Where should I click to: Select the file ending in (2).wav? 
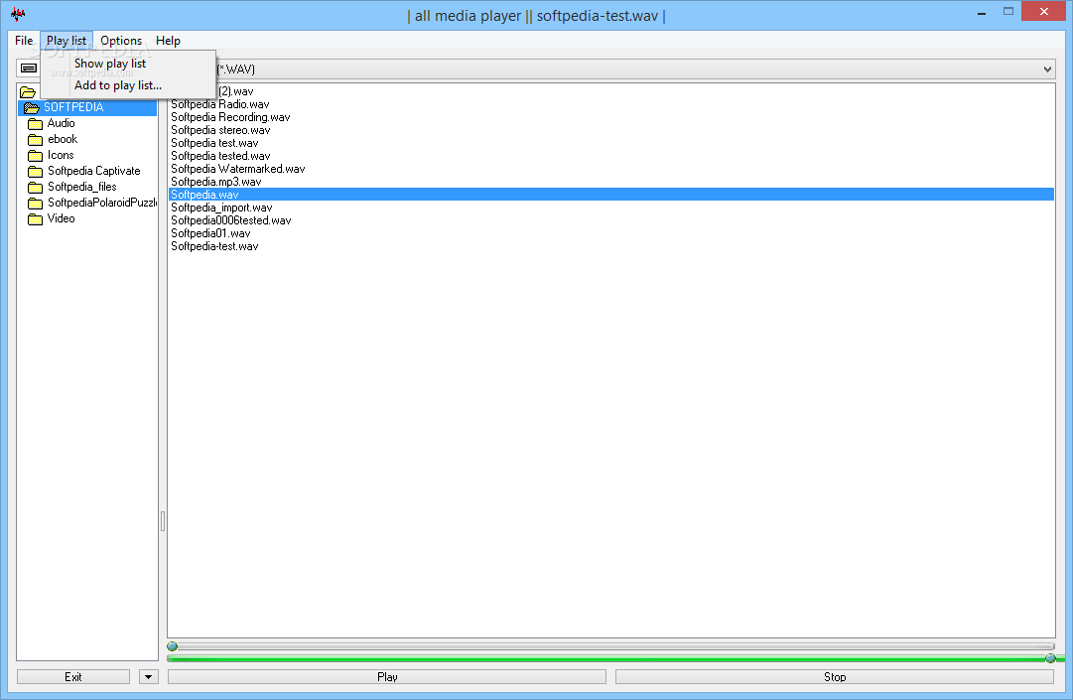(x=235, y=91)
